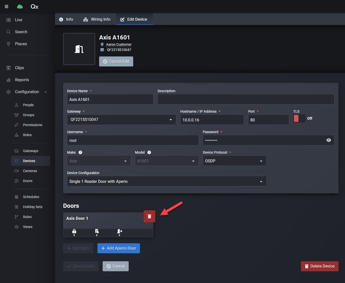This screenshot has width=345, height=283.
Task: Toggle the TLS switch on
Action: pos(299,118)
